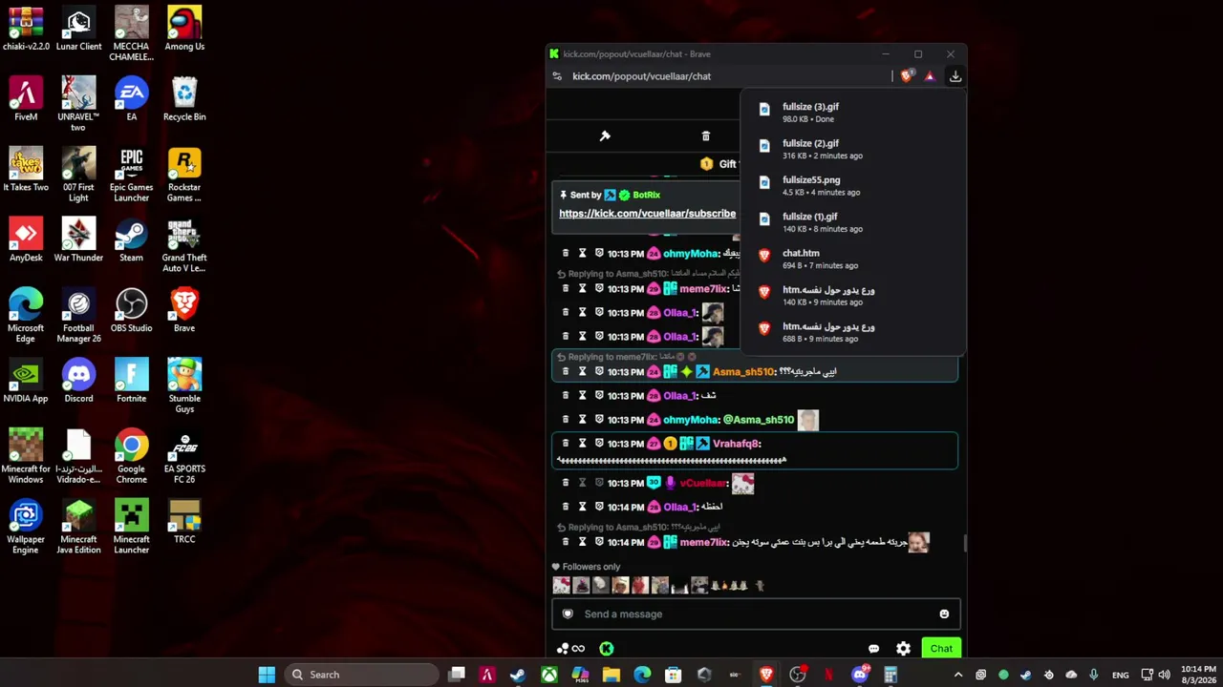Click the trash can icon in chat header
This screenshot has width=1223, height=687.
(706, 136)
